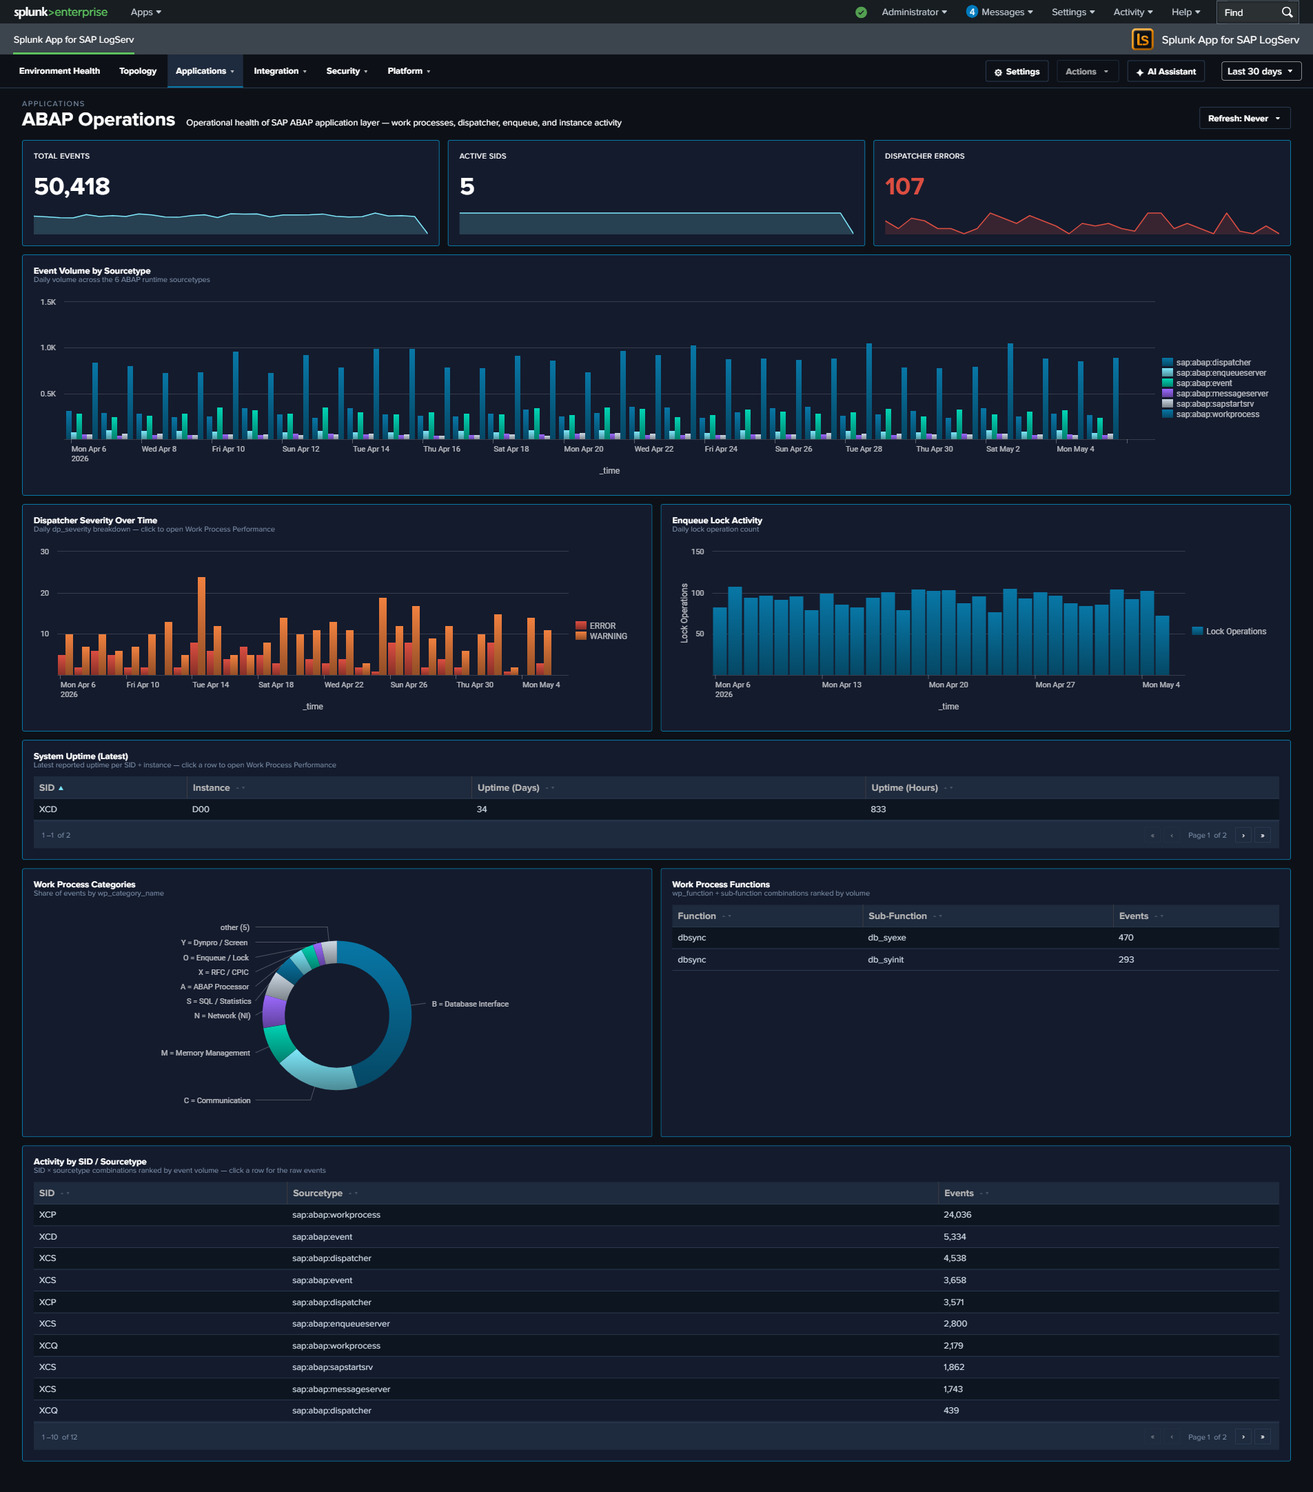Click the sap:abap:enqueueserver legend swatch
This screenshot has width=1313, height=1492.
tap(1168, 372)
